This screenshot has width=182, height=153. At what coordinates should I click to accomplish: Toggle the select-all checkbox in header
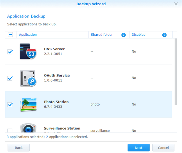click(10, 35)
